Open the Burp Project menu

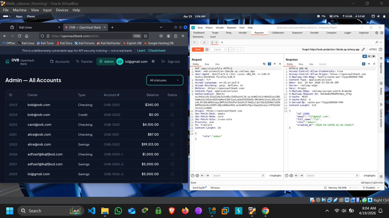coord(209,28)
